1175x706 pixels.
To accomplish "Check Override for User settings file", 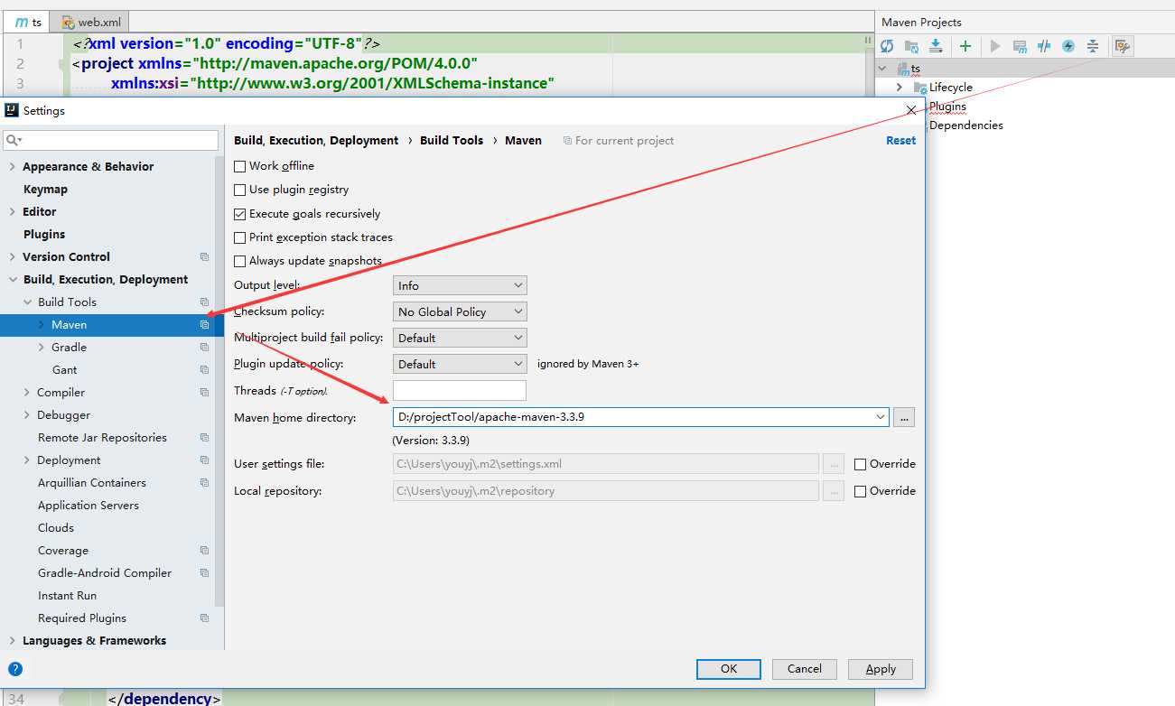I will coord(861,464).
